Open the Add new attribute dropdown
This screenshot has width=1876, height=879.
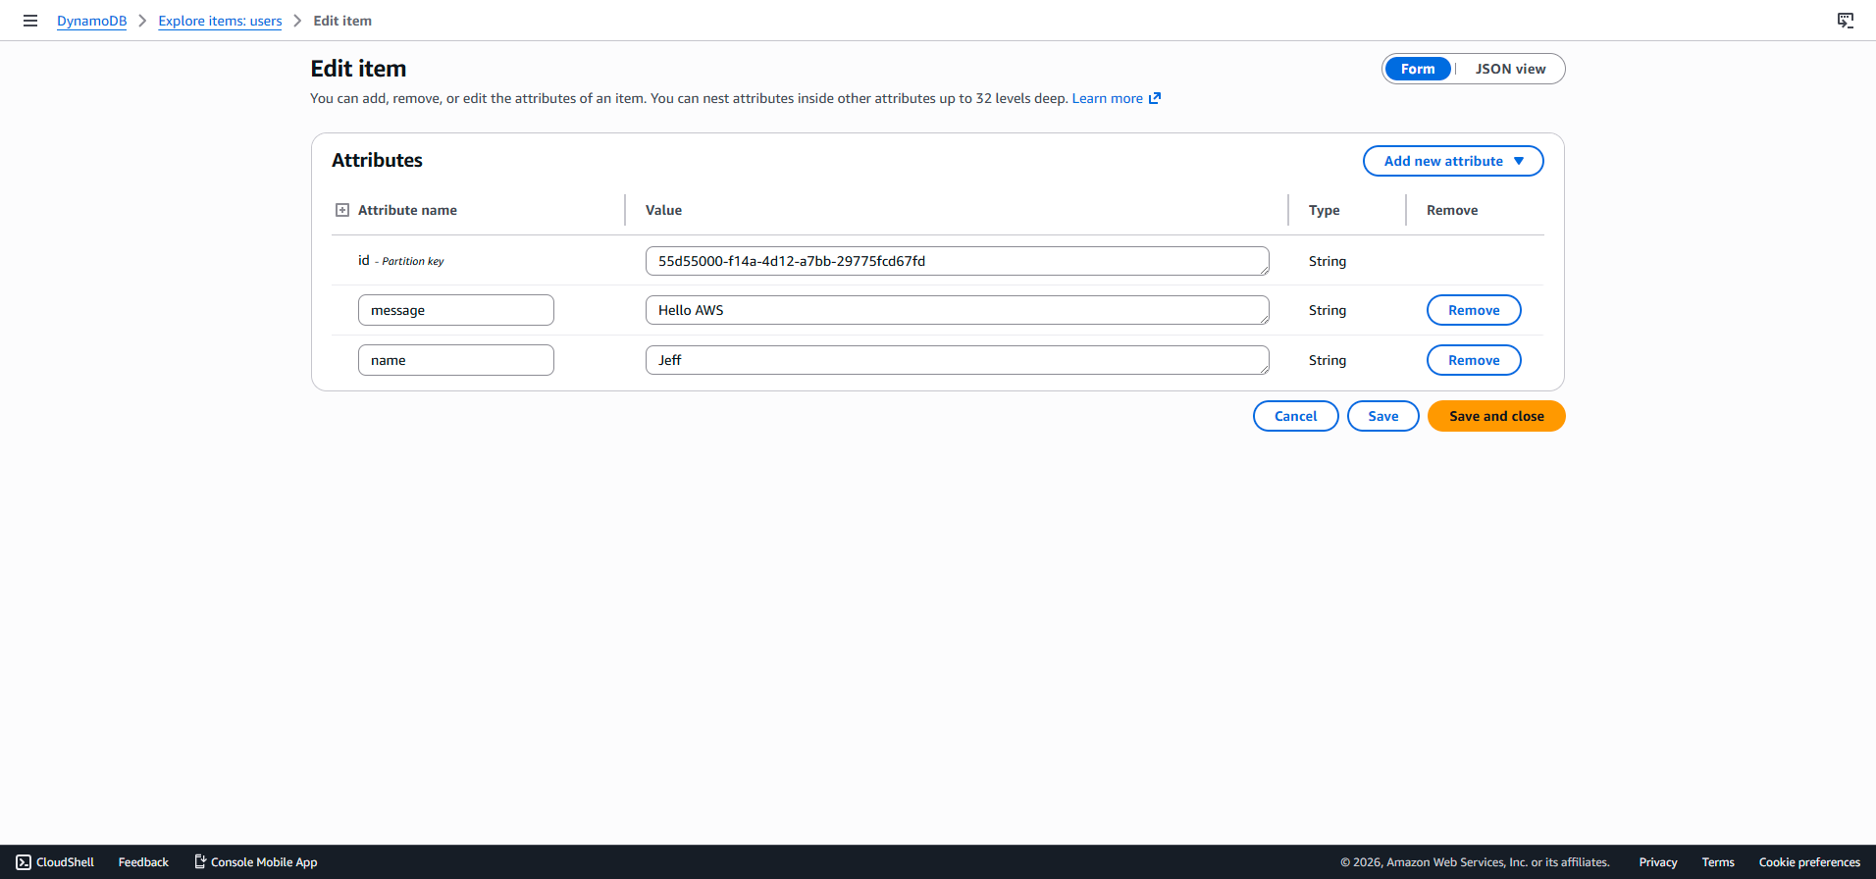pos(1453,161)
